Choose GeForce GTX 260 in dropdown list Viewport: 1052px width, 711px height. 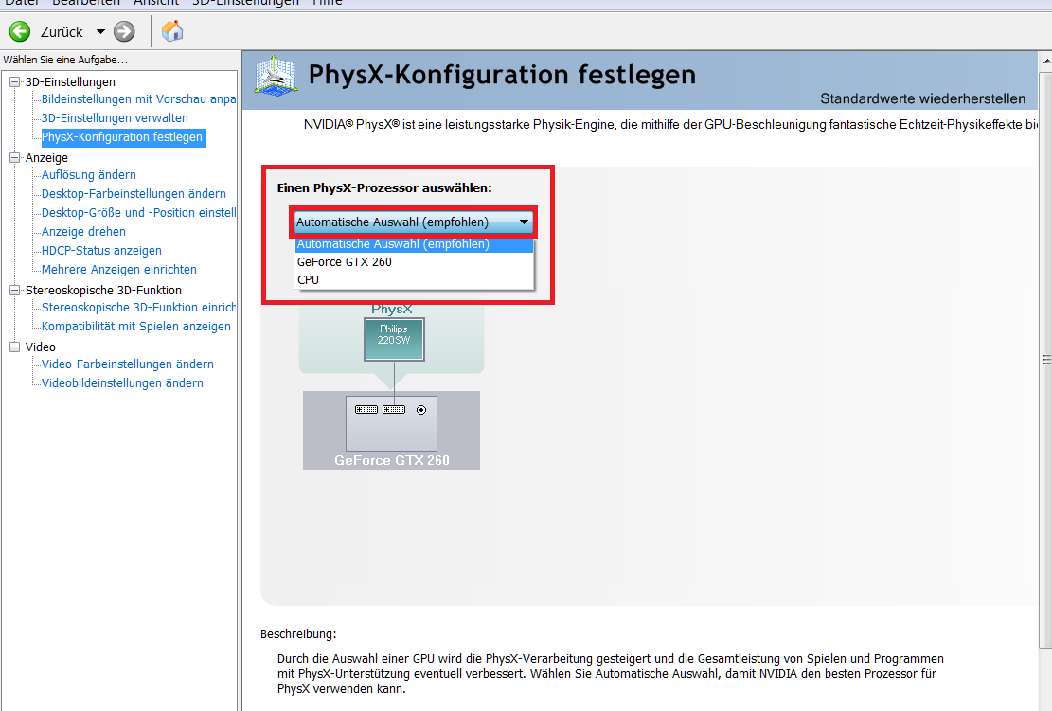pyautogui.click(x=414, y=262)
